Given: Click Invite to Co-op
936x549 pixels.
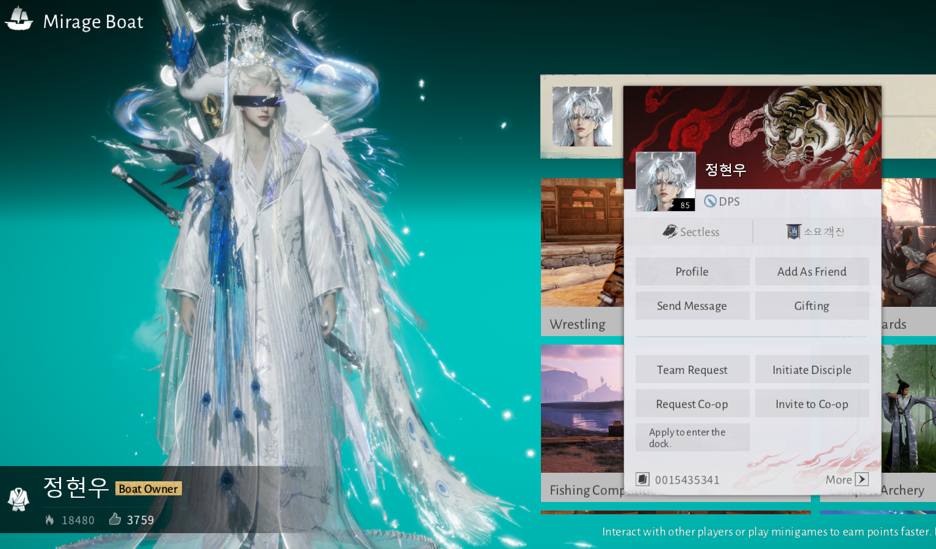Looking at the screenshot, I should (812, 404).
